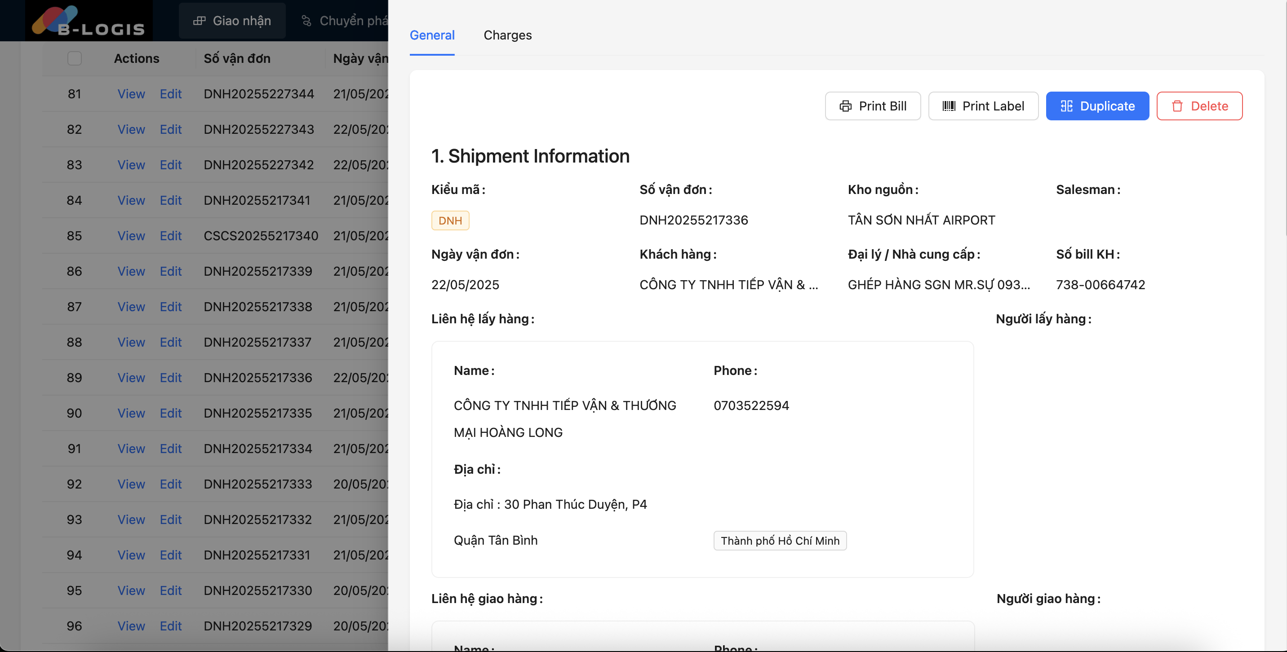This screenshot has height=652, width=1287.
Task: Open the Chuyển phát menu
Action: (x=344, y=21)
